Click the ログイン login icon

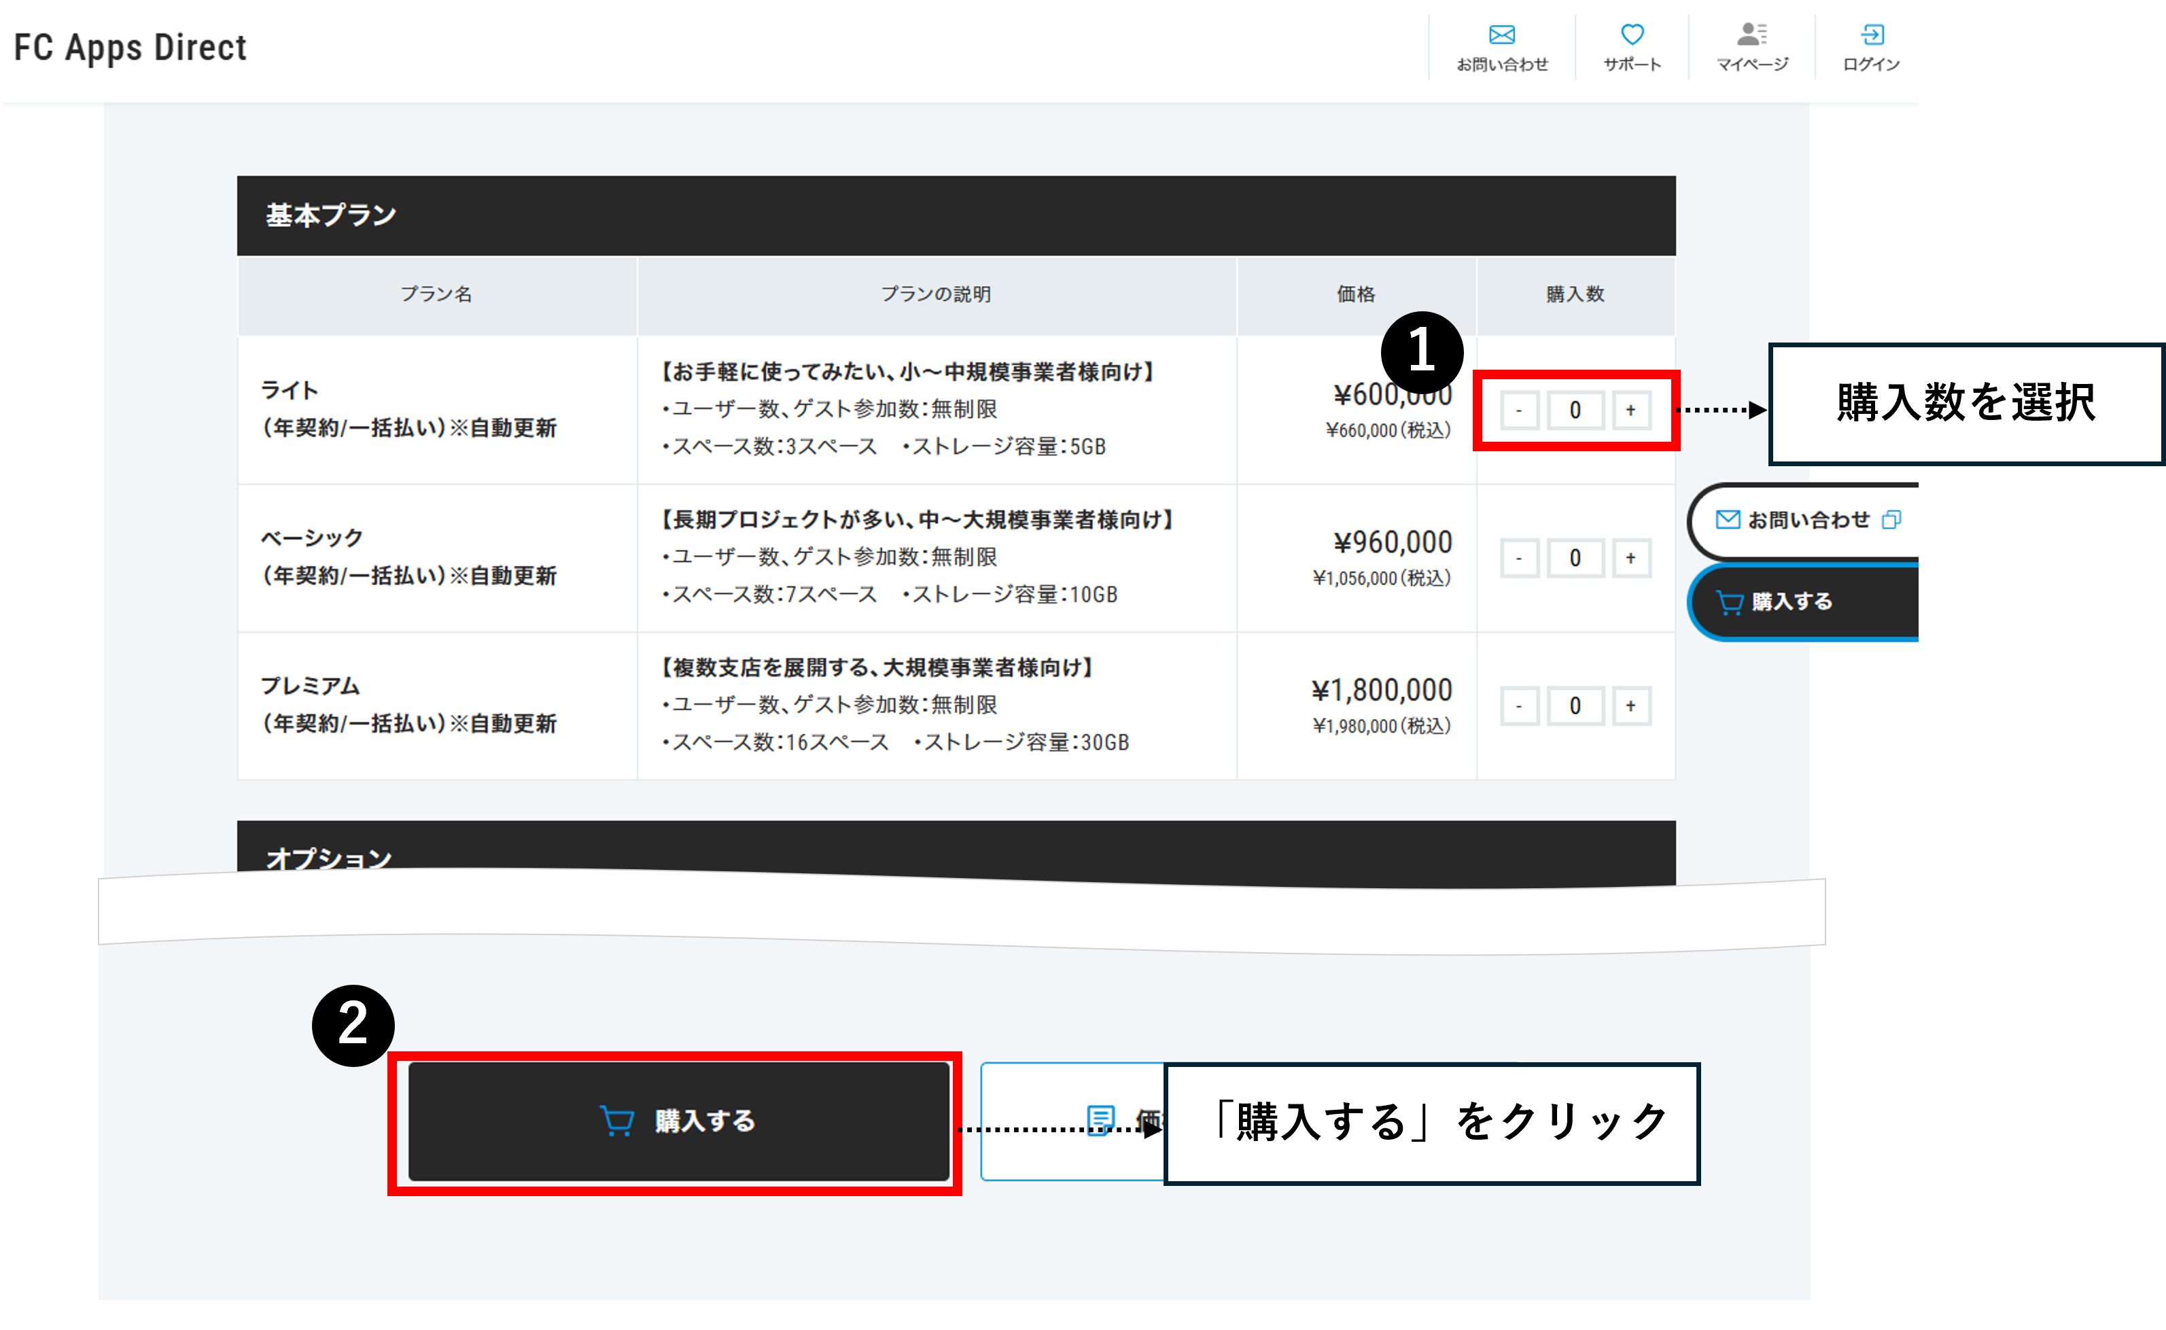(x=1872, y=35)
